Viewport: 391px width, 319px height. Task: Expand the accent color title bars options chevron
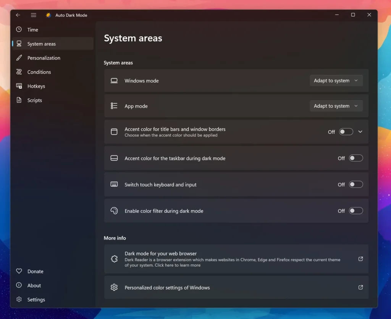point(360,132)
